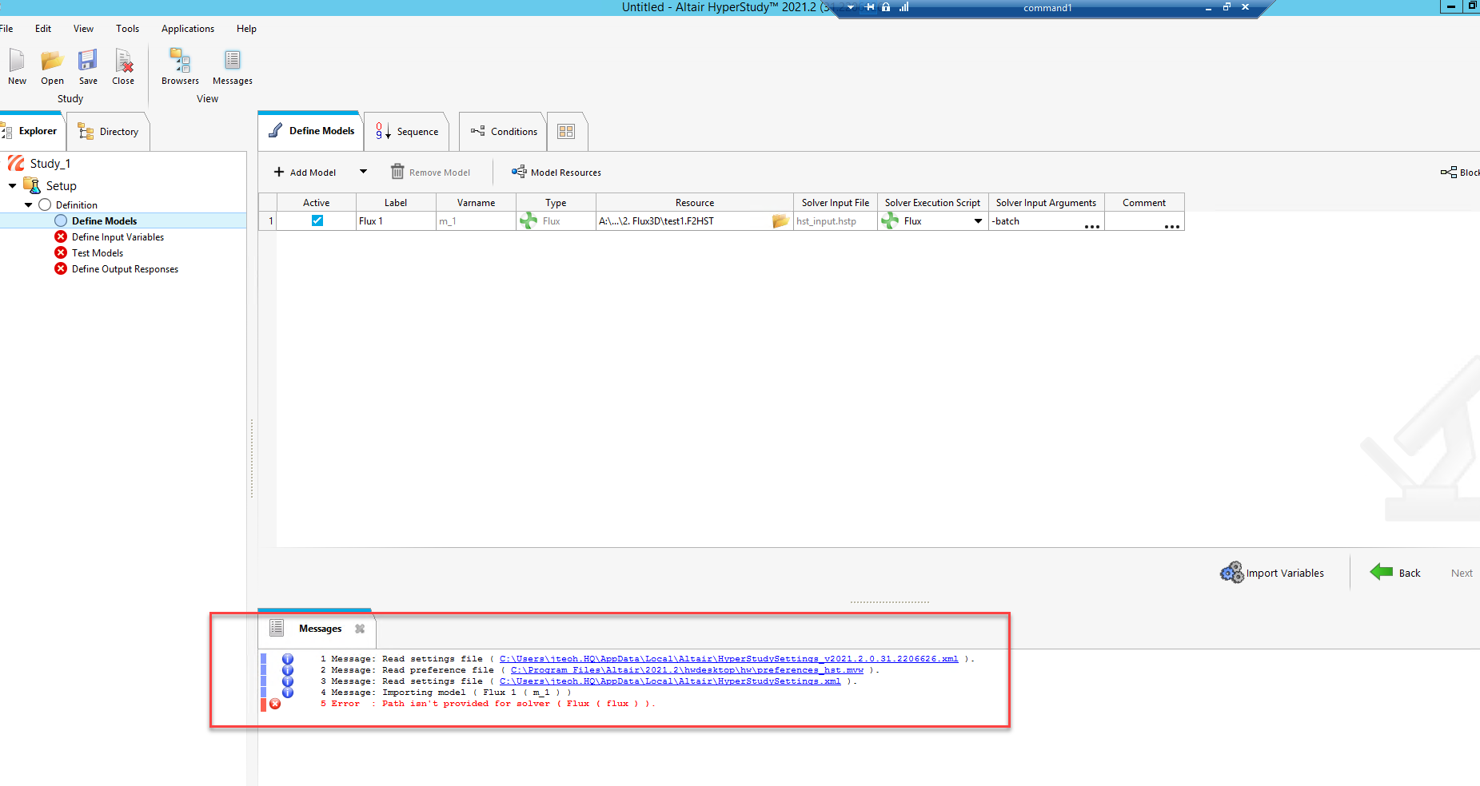The height and width of the screenshot is (786, 1480).
Task: Click the Import Variables gears icon
Action: 1231,573
